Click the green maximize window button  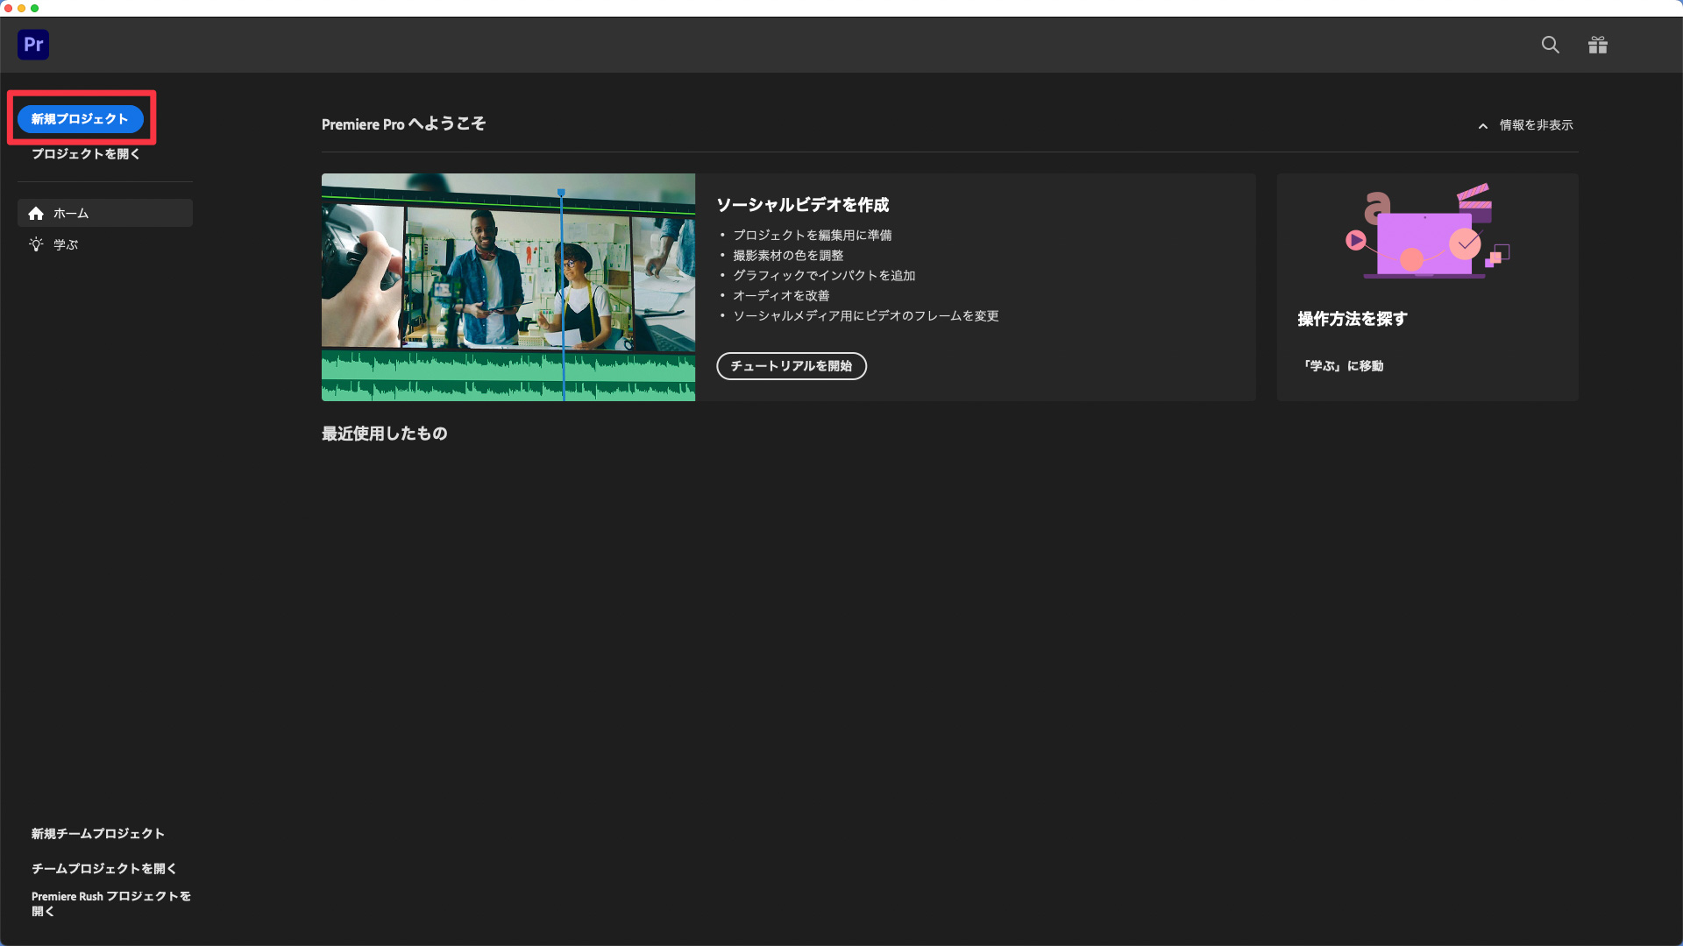(34, 8)
